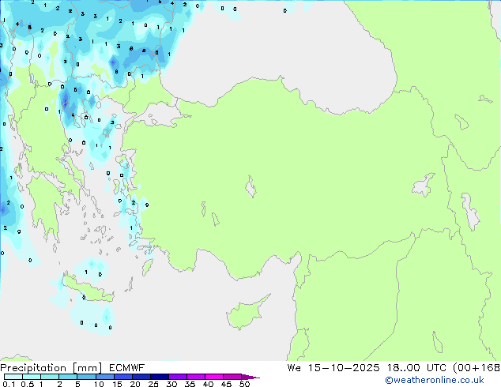Viewport: 501px width, 387px height.
Task: Click the '[mm]' unit label
Action: point(87,368)
